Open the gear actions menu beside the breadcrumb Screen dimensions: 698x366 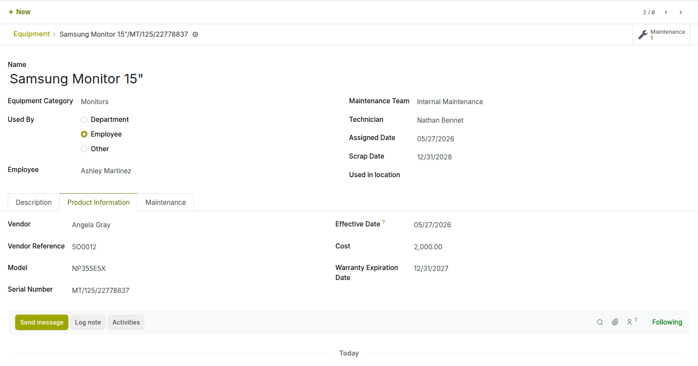[x=195, y=35]
